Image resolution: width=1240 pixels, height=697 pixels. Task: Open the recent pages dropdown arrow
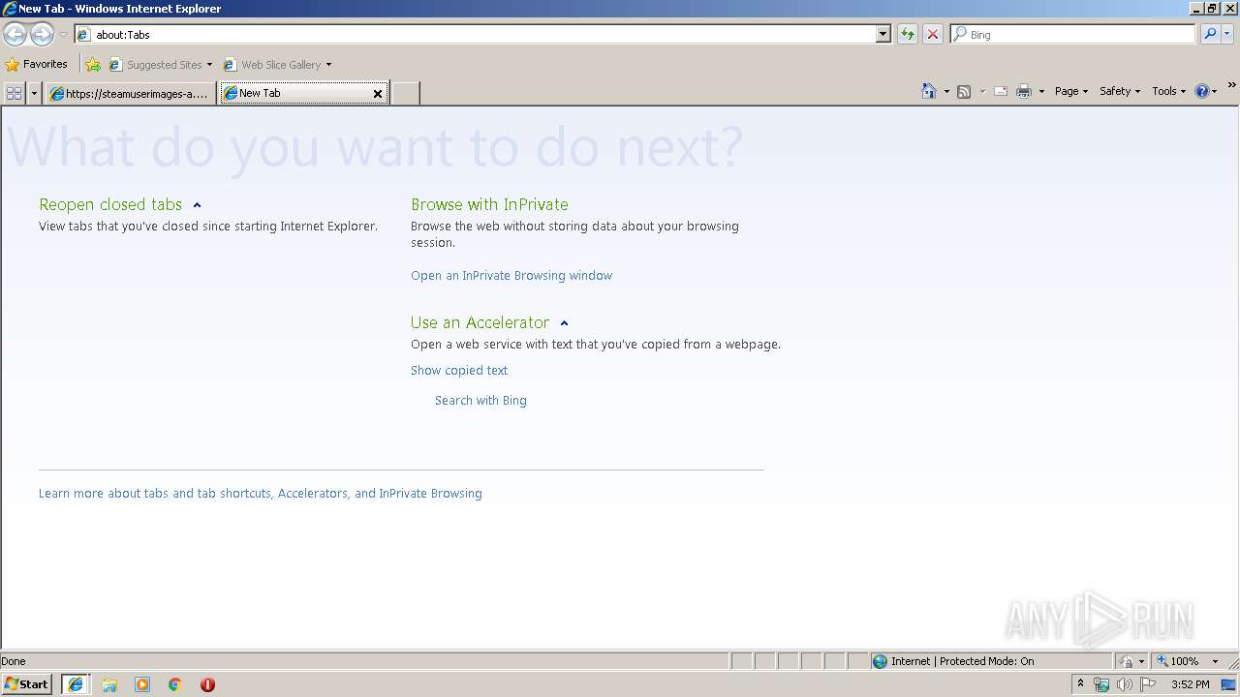tap(63, 35)
